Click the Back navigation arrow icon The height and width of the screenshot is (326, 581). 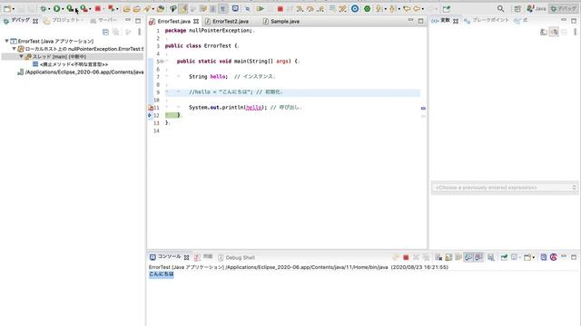[417, 8]
